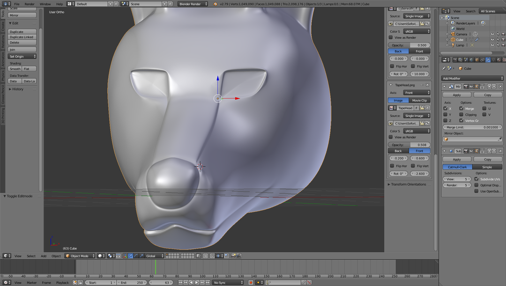This screenshot has height=286, width=506.
Task: Move the Mirror modifier down in stack
Action: pos(494,87)
